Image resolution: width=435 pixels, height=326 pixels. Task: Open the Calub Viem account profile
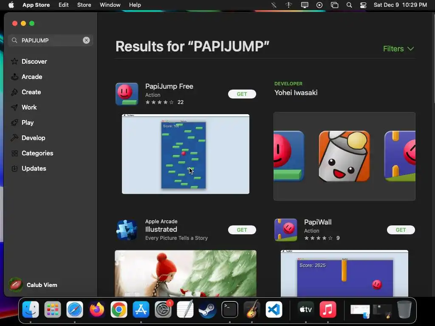(x=33, y=285)
